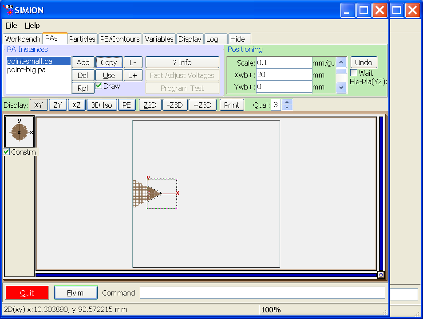Click the pan icon at scrollbar corner
The width and height of the screenshot is (423, 319).
(x=381, y=275)
